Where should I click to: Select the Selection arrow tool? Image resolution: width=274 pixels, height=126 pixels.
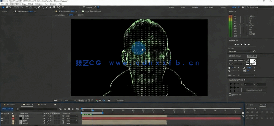coord(3,7)
